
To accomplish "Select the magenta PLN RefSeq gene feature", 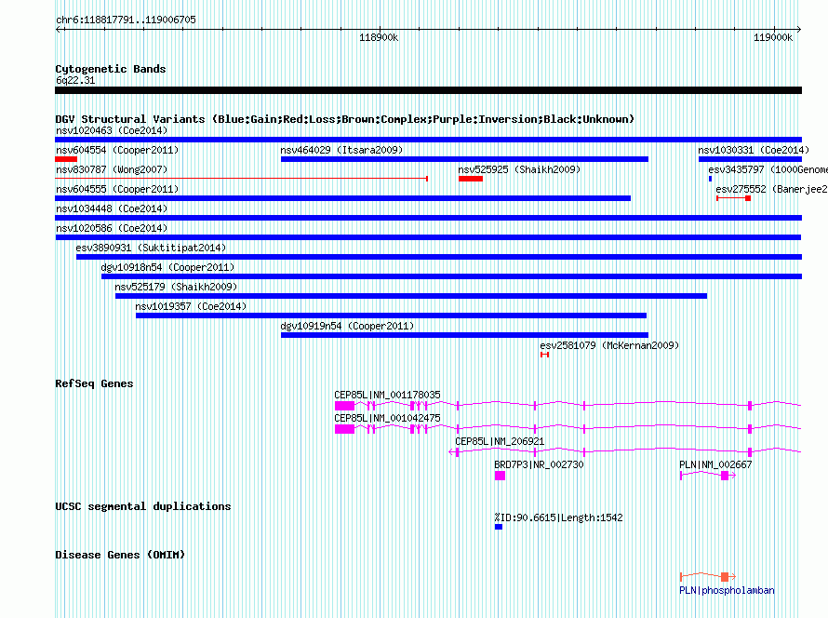I will (x=708, y=476).
